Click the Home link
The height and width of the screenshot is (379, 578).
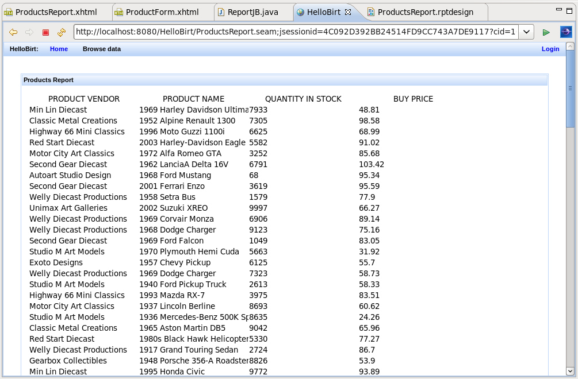coord(59,49)
